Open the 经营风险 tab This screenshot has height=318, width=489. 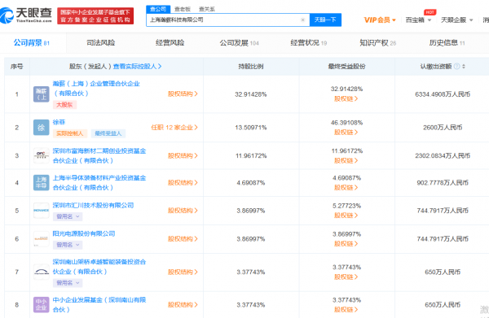[170, 43]
